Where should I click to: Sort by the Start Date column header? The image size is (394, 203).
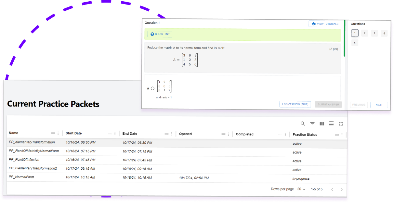click(73, 133)
